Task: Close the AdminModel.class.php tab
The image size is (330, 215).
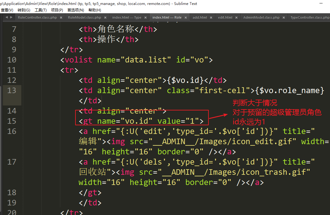Action: 283,18
